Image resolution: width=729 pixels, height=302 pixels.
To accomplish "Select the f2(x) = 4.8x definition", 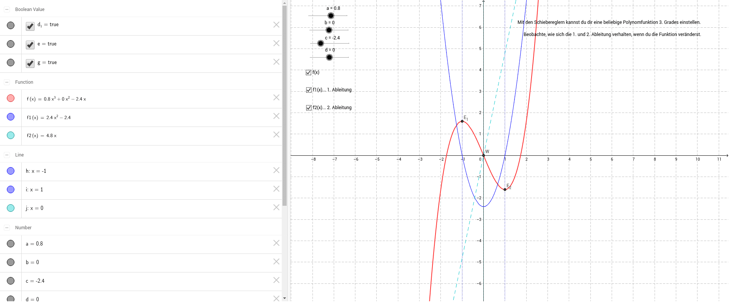I will (41, 136).
